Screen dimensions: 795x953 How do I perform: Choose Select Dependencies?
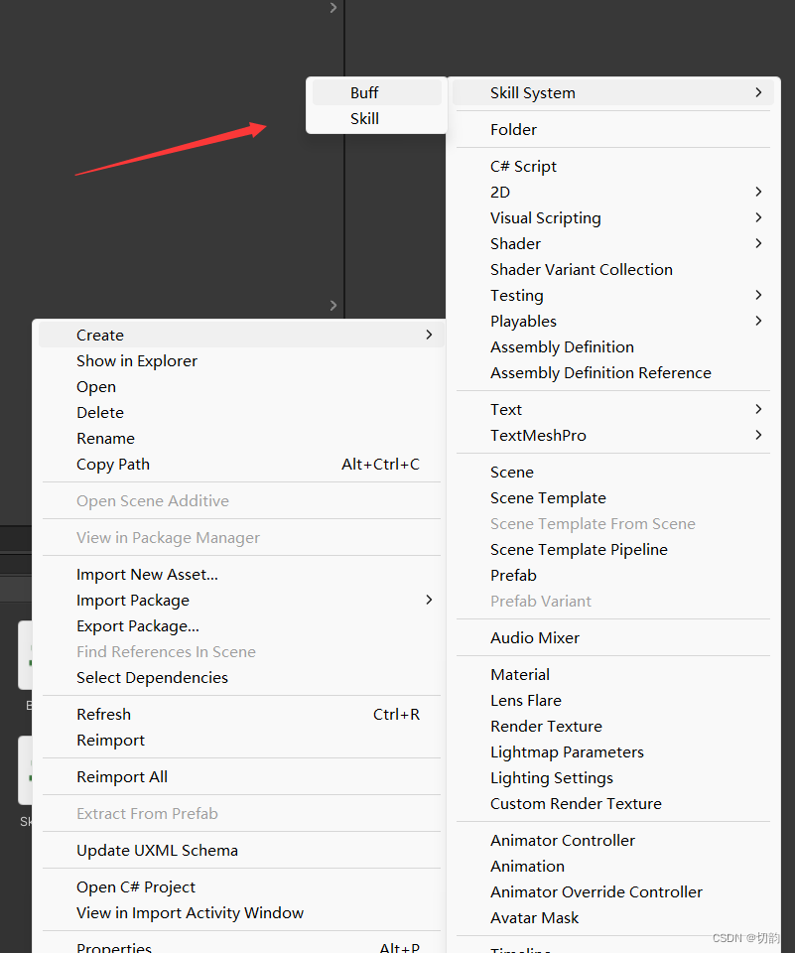click(x=241, y=678)
